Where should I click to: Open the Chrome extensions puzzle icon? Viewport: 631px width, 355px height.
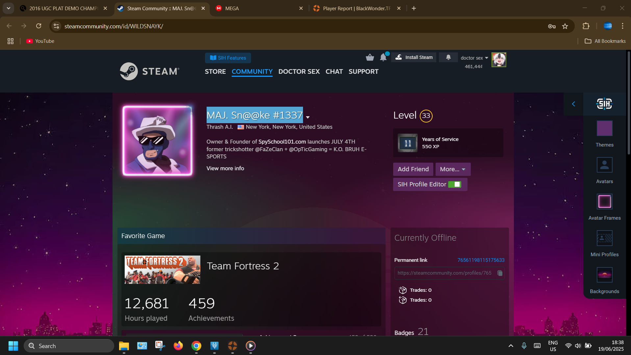pos(586,26)
